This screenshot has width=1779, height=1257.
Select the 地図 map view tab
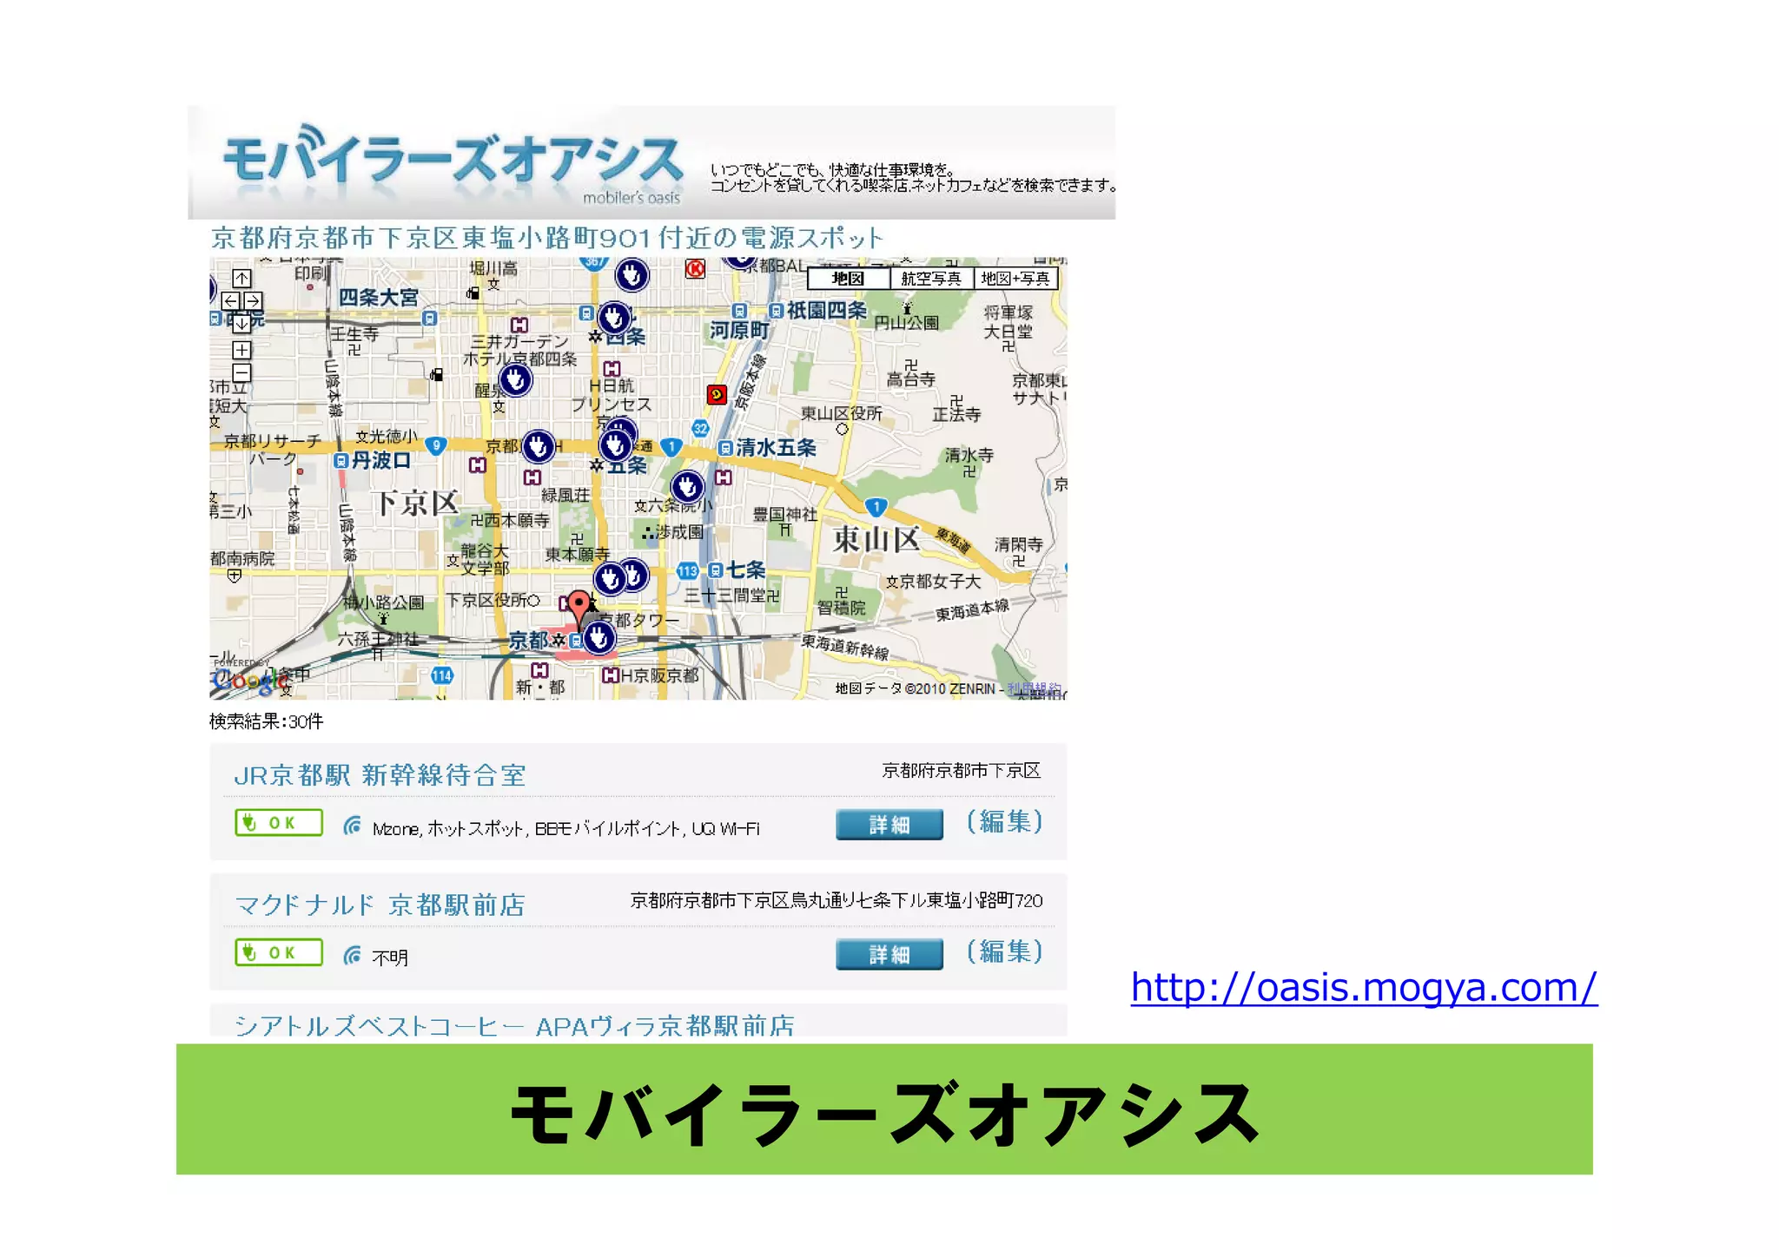click(x=848, y=279)
